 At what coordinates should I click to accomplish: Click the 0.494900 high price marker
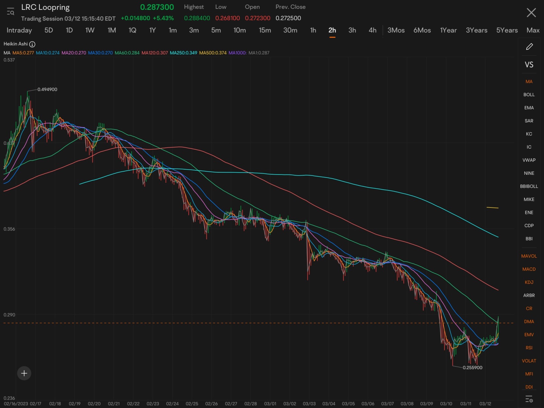pyautogui.click(x=47, y=89)
